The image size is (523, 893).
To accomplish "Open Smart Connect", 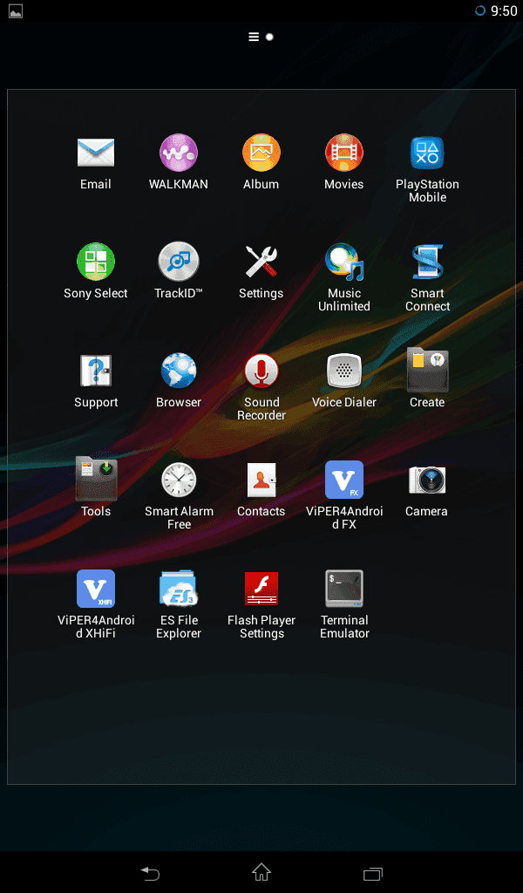I will [427, 262].
